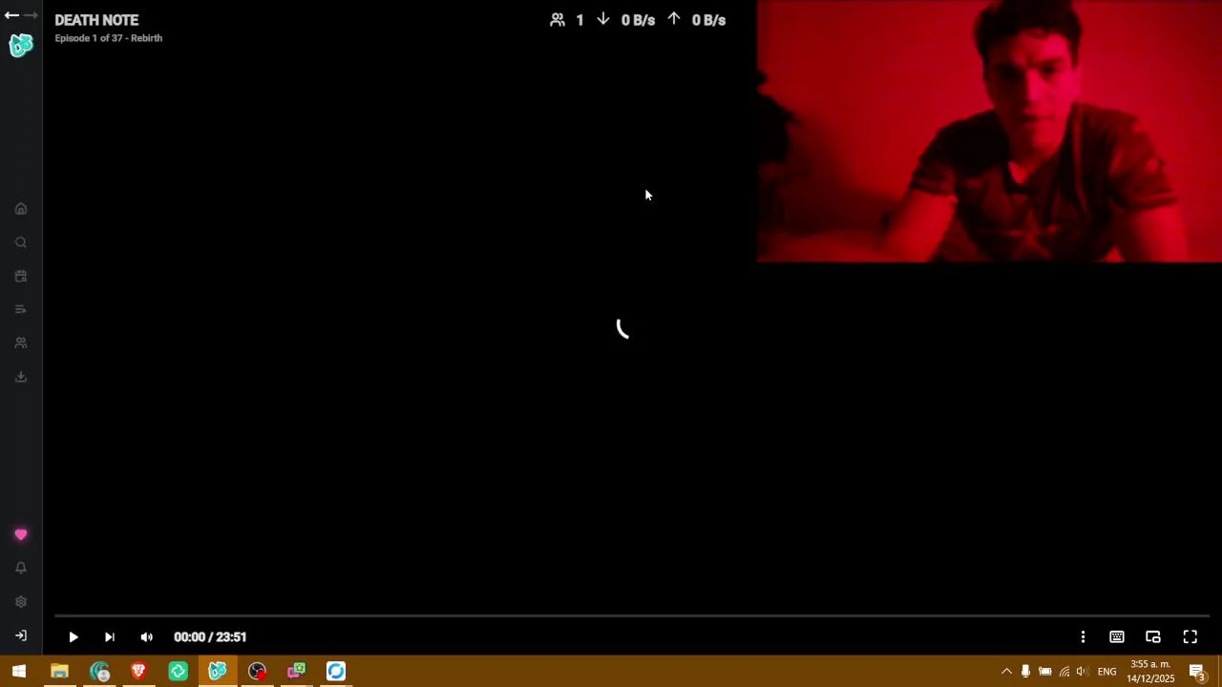Open Settings gear in the sidebar
1222x687 pixels.
pyautogui.click(x=21, y=602)
